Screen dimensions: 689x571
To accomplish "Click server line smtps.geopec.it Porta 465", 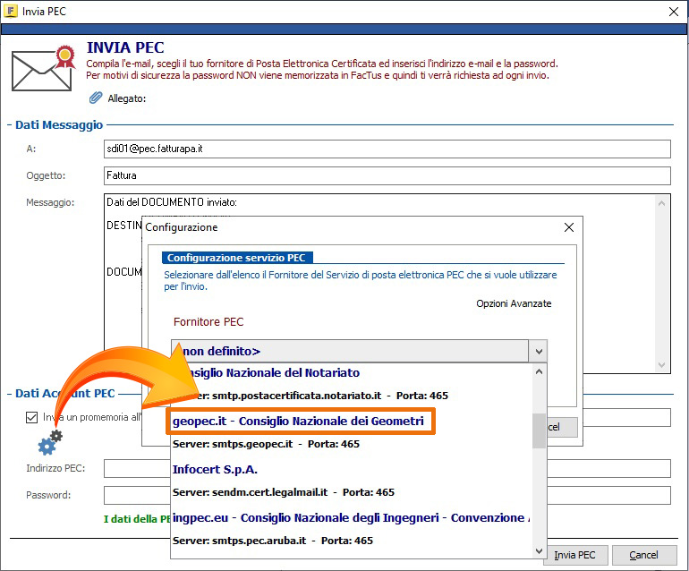I will [266, 444].
